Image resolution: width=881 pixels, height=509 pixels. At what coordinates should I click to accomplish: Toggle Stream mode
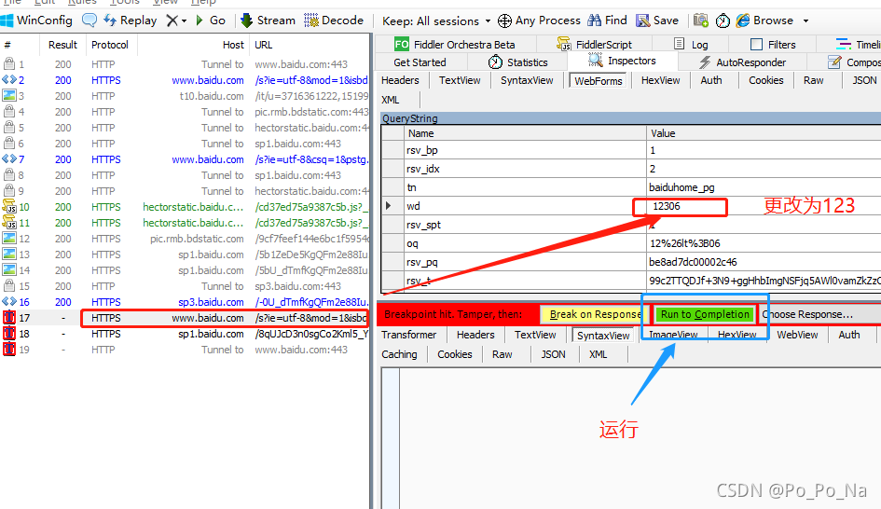click(x=268, y=21)
